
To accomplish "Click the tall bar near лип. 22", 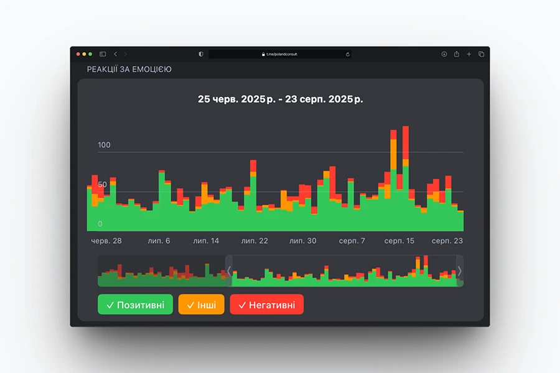I will 253,199.
